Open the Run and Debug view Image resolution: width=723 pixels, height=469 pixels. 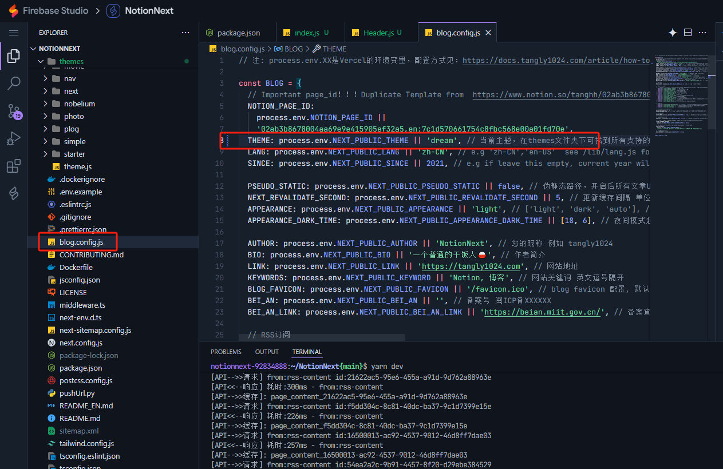[14, 139]
